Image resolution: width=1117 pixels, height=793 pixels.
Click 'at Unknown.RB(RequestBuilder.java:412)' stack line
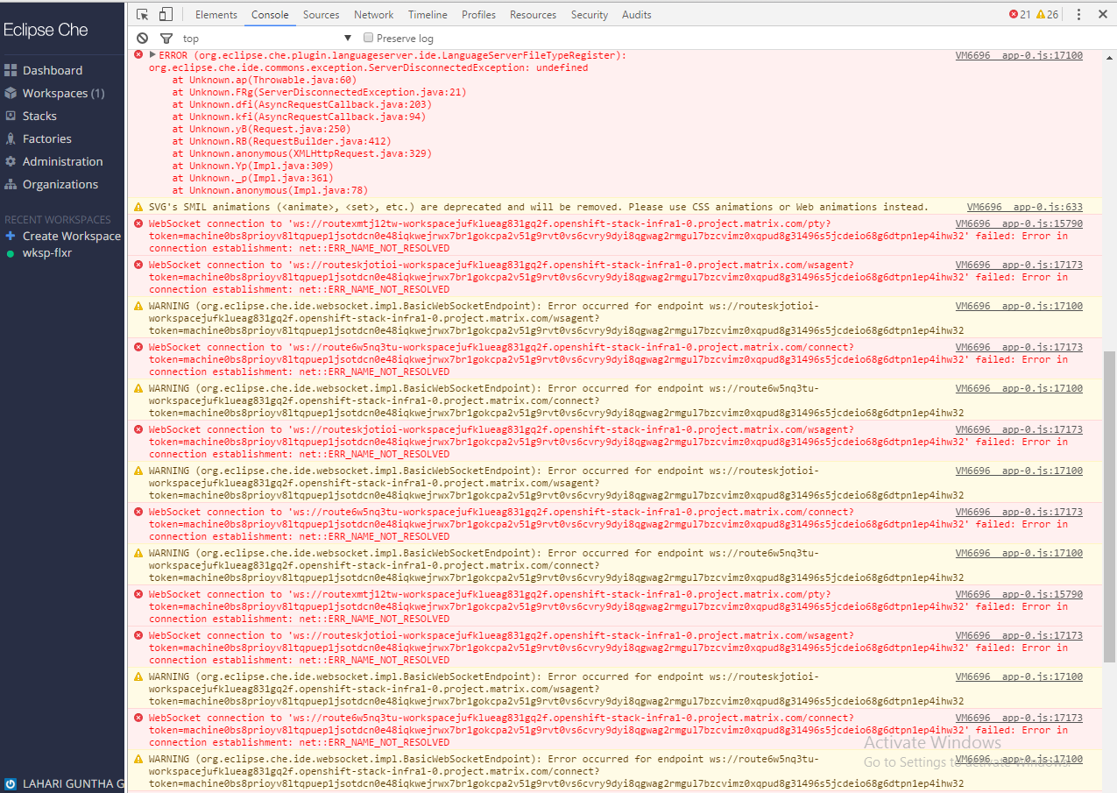coord(281,141)
